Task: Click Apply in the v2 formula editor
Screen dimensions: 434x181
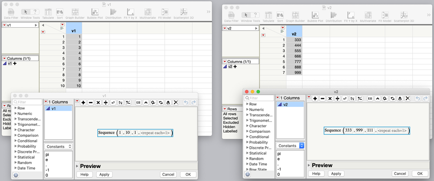Action: (336, 174)
